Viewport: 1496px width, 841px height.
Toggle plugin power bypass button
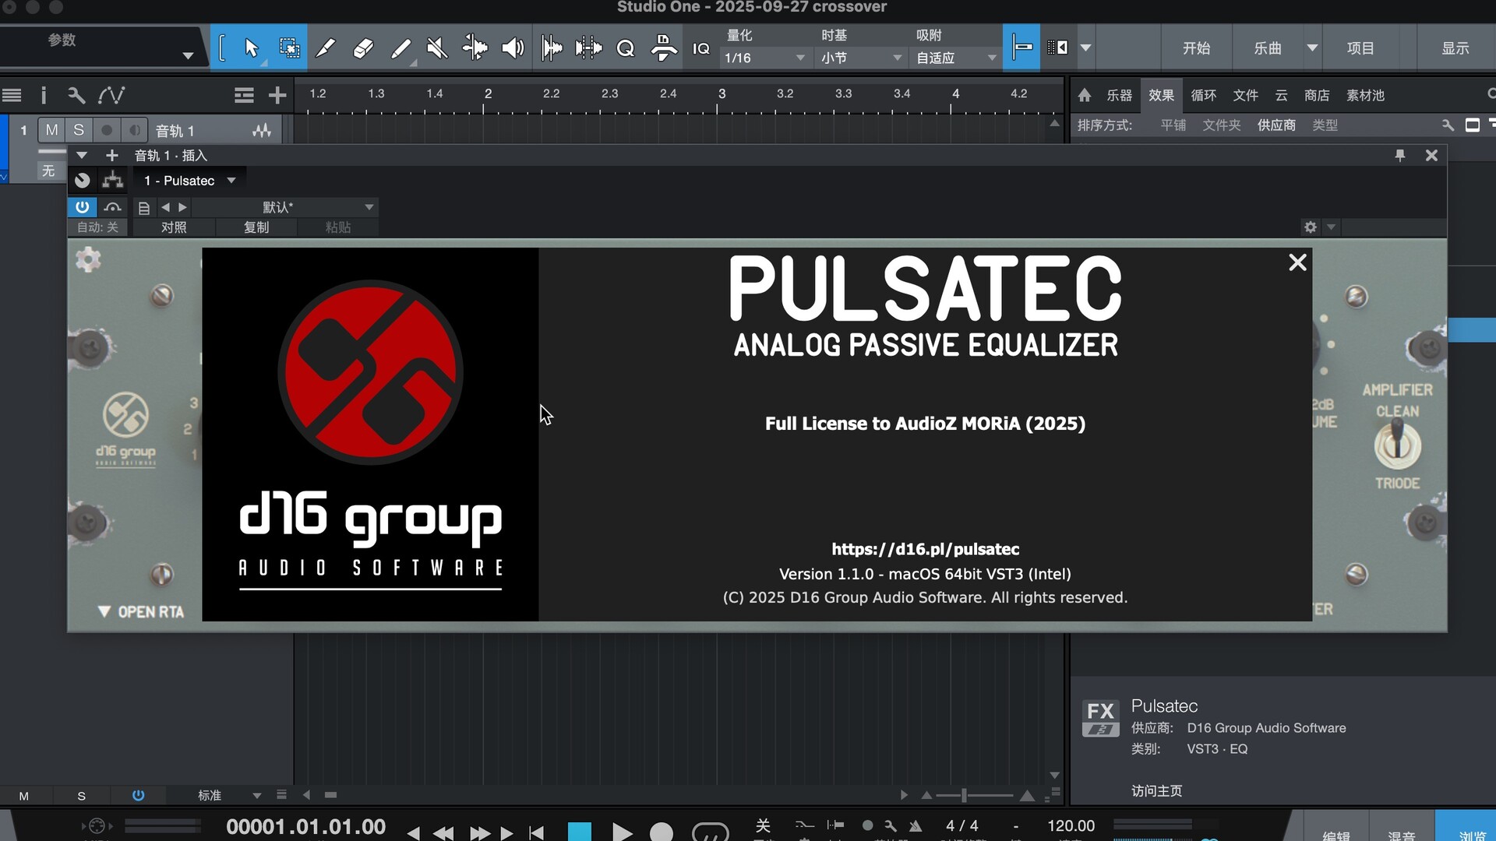tap(82, 207)
